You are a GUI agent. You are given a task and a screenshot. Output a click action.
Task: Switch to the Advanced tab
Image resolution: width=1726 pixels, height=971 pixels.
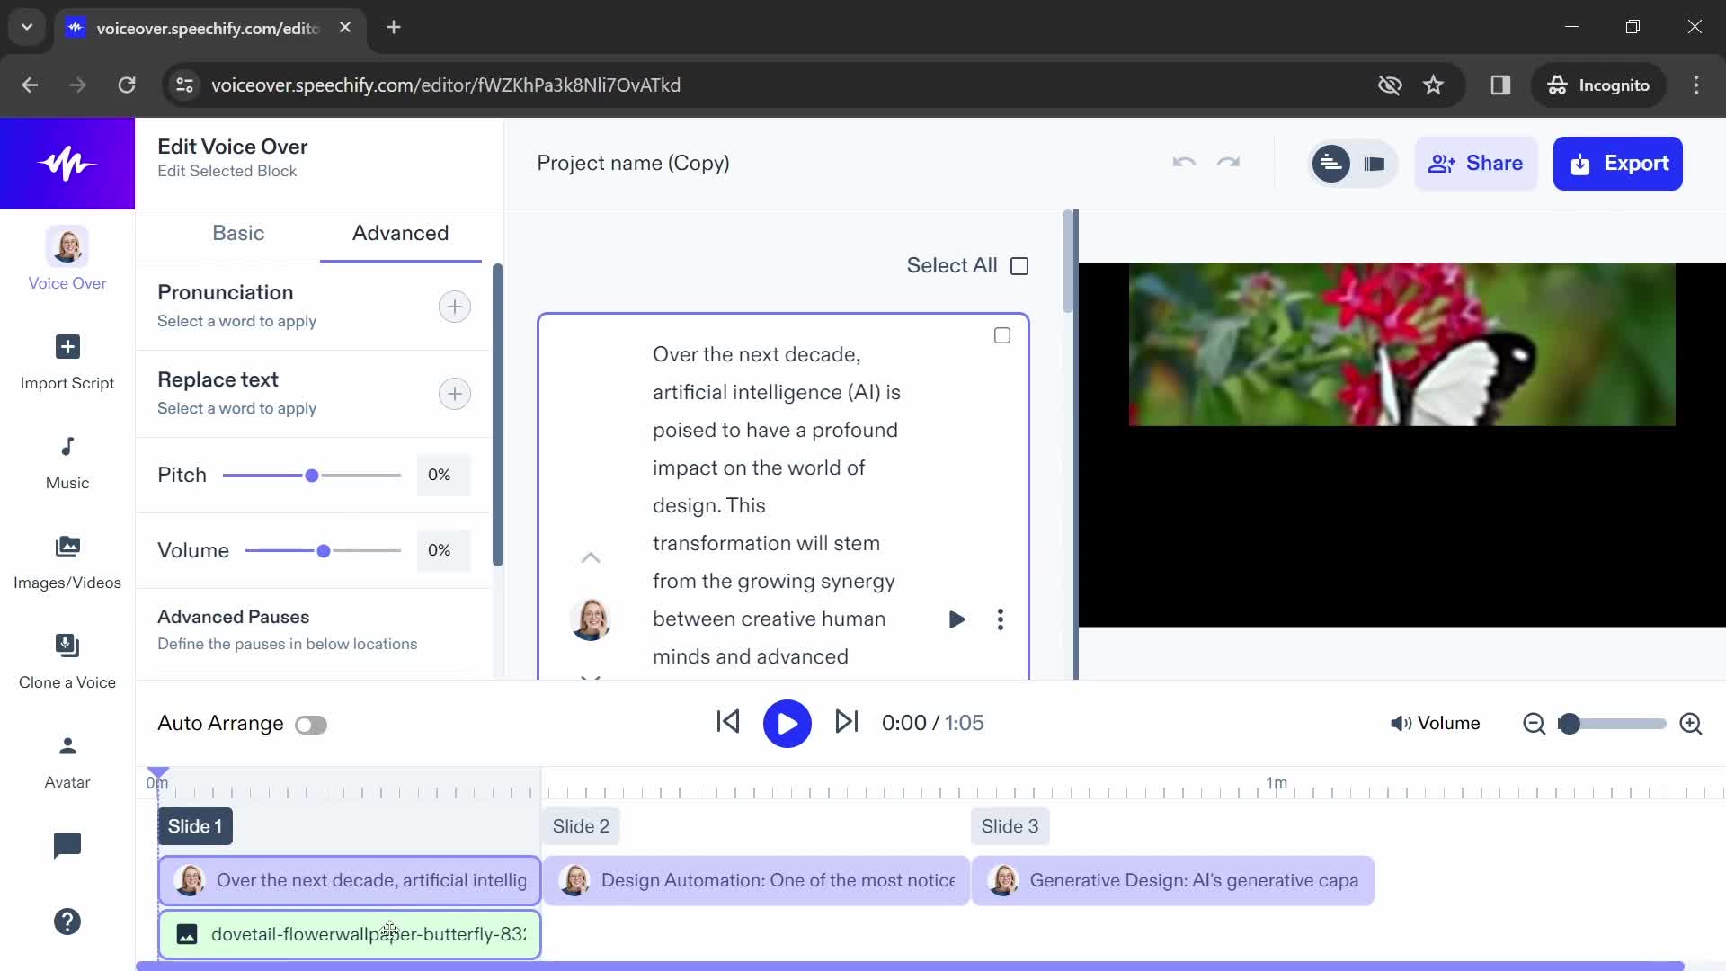401,232
